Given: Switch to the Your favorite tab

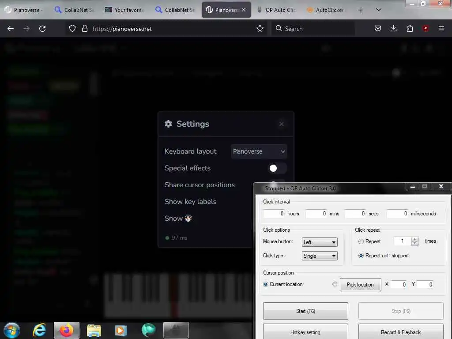Looking at the screenshot, I should coord(125,10).
